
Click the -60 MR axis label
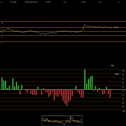tap(123, 103)
